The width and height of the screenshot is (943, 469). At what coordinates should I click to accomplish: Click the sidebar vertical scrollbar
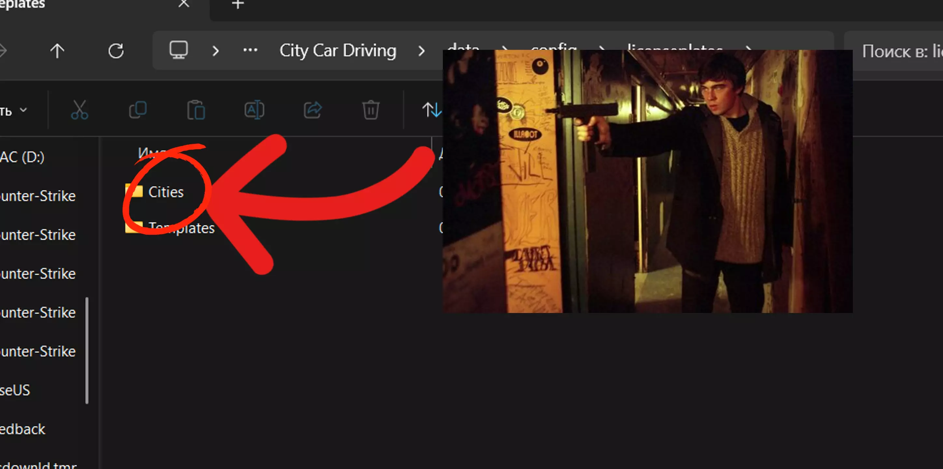(x=87, y=350)
